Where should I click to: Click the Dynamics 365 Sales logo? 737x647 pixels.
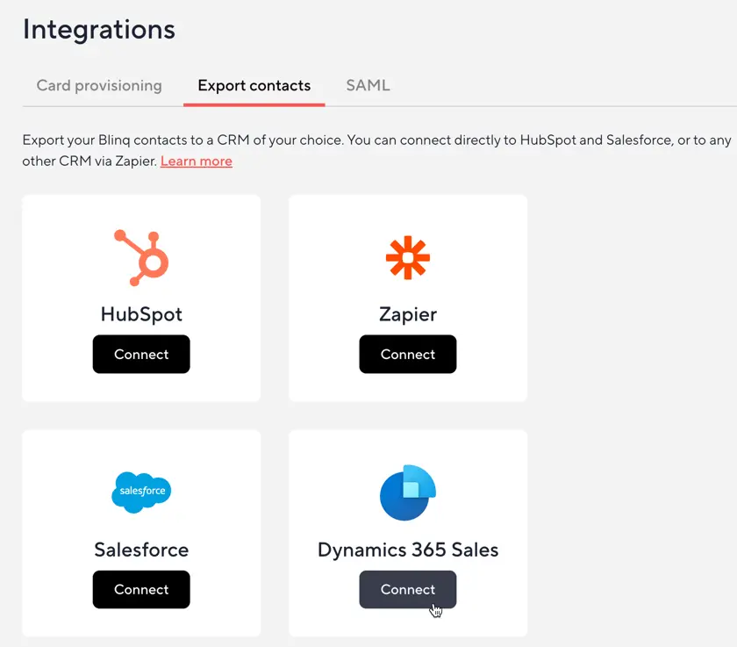(x=407, y=492)
